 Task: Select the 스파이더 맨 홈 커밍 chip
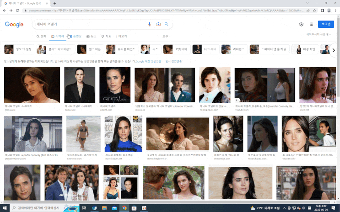pyautogui.click(x=269, y=49)
